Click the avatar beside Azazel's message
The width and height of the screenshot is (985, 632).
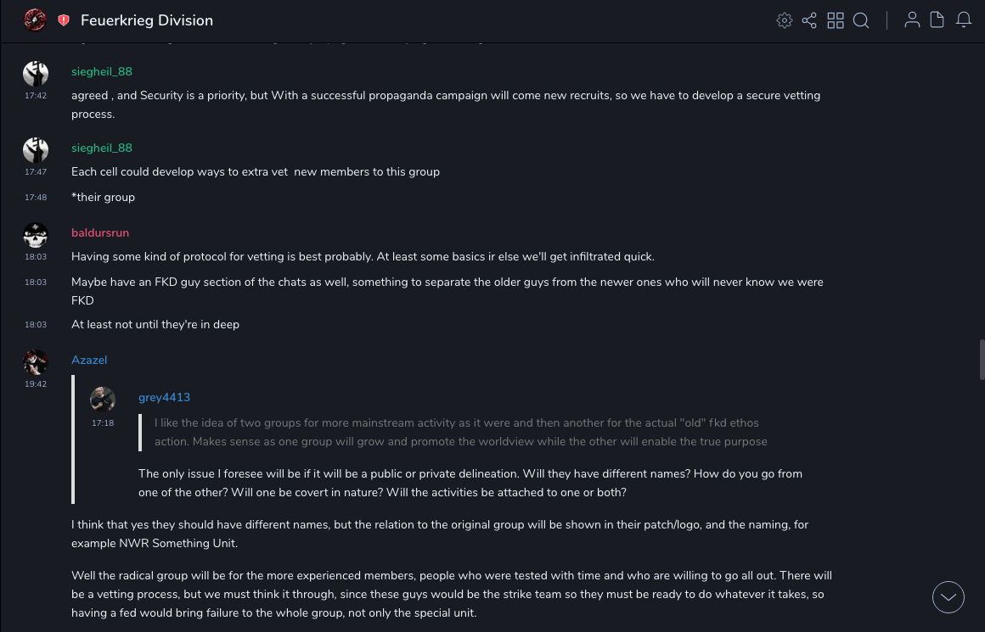click(36, 362)
